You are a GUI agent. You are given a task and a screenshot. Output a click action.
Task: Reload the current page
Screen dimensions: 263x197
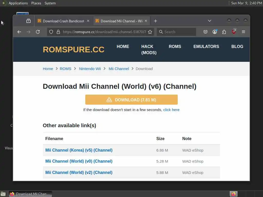point(38,32)
